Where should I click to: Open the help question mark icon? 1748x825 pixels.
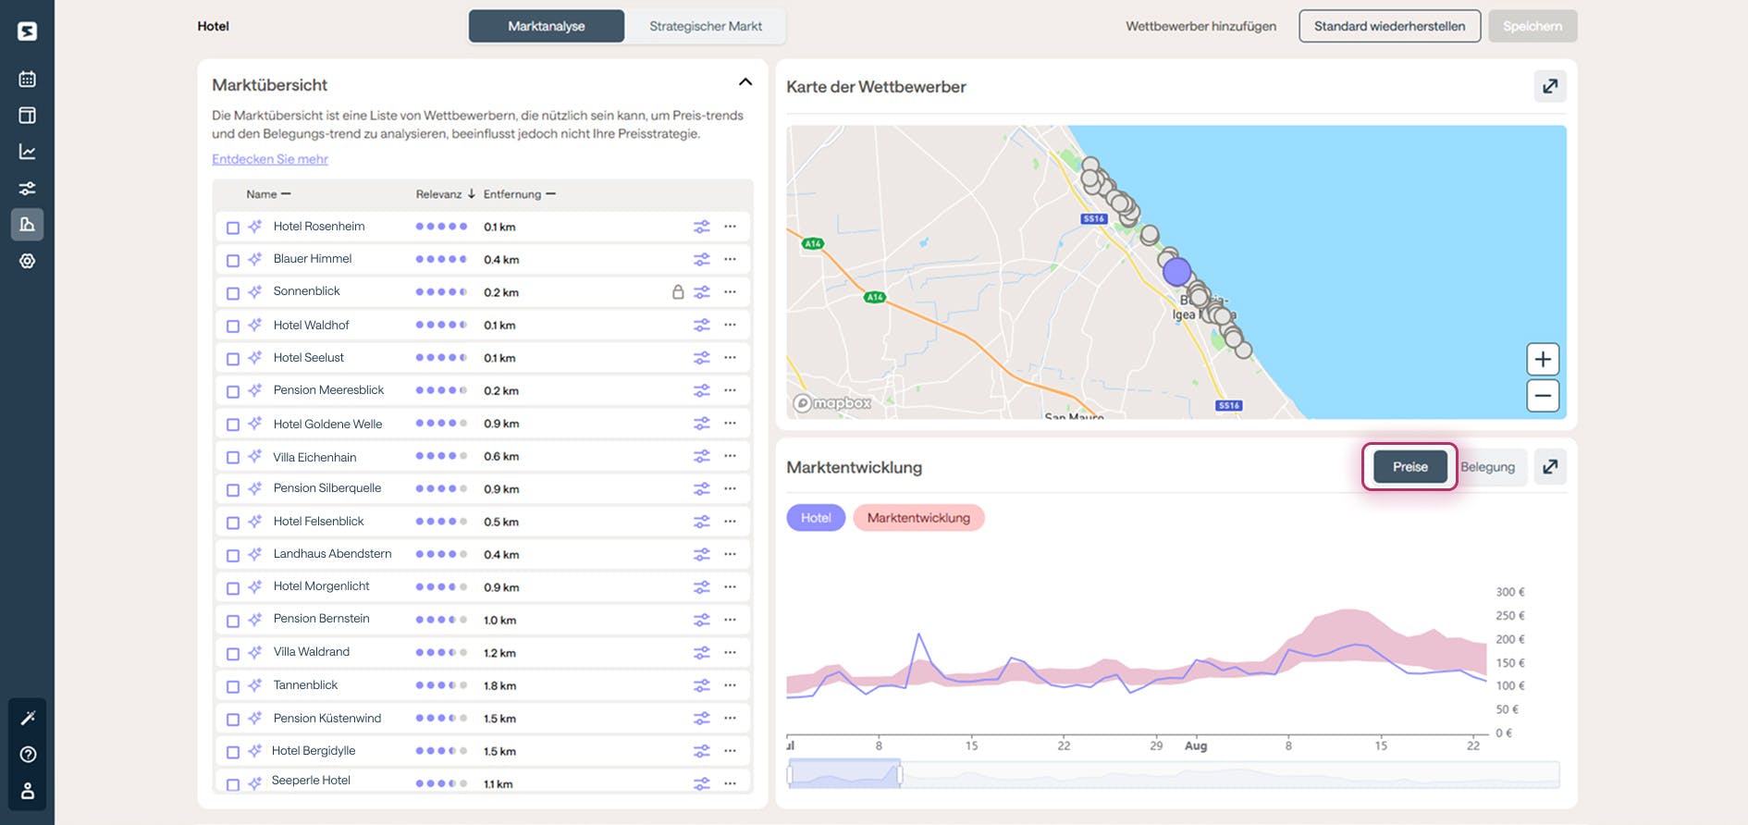pos(28,755)
